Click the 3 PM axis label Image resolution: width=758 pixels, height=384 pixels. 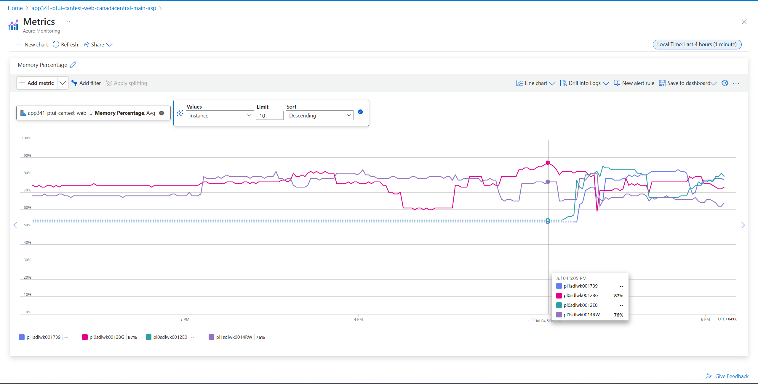click(185, 319)
